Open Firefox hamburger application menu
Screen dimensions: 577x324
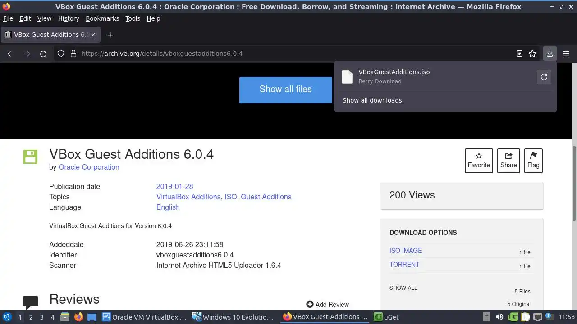566,54
